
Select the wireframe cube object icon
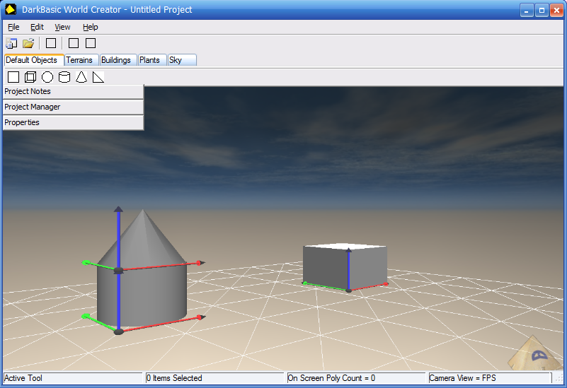(30, 77)
